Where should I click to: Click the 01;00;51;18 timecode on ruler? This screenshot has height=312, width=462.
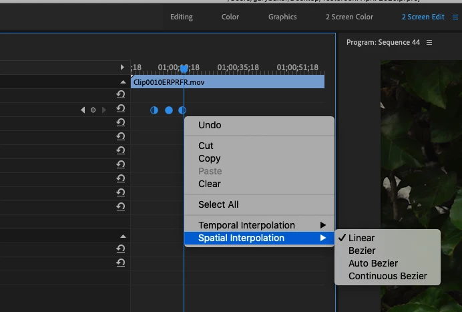[297, 67]
